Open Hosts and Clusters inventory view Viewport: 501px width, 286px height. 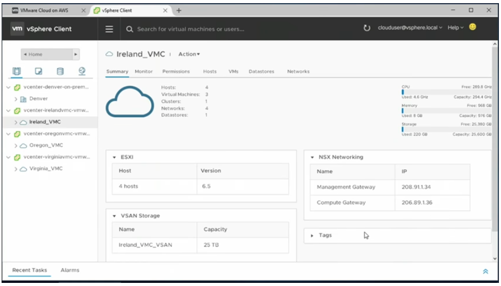tap(17, 71)
